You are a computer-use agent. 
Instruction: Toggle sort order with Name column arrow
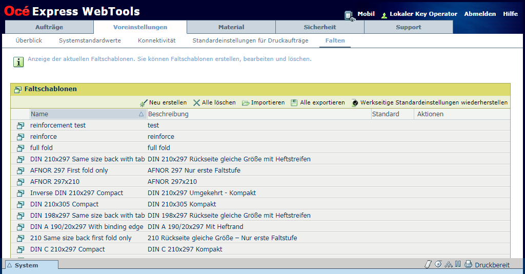click(x=141, y=114)
